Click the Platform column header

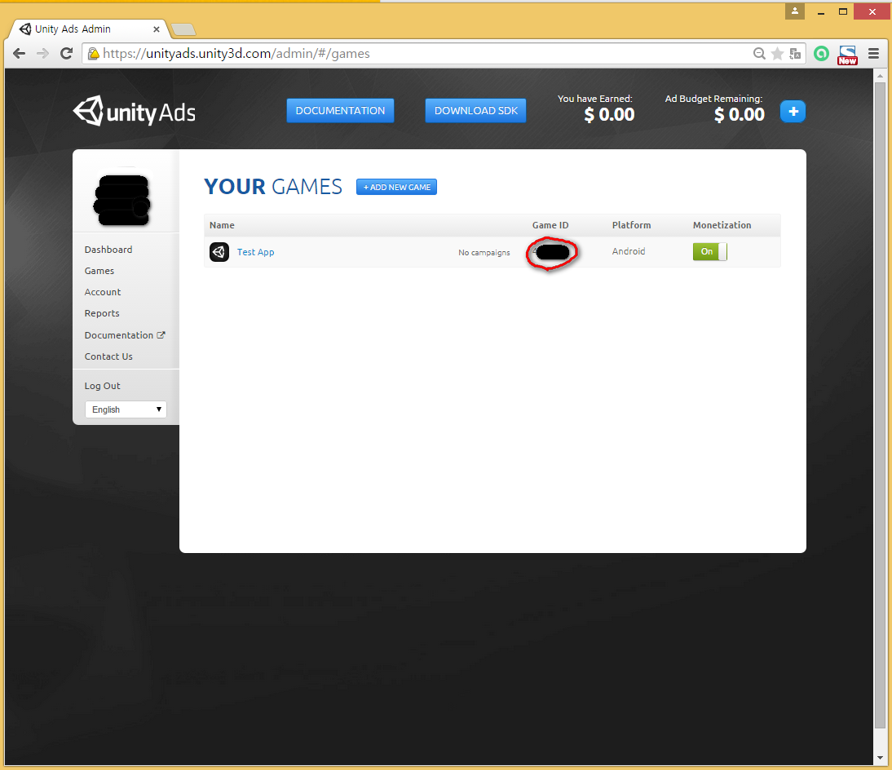[x=631, y=225]
